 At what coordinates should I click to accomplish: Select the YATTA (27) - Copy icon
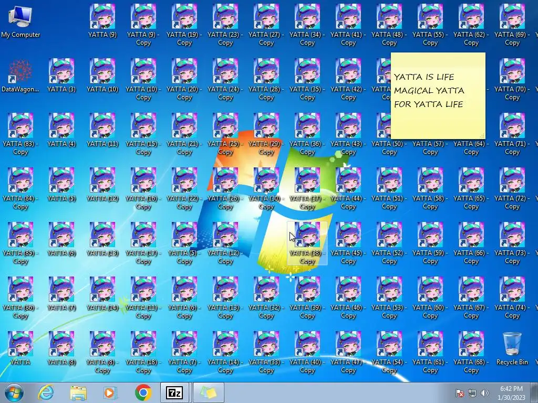click(266, 25)
